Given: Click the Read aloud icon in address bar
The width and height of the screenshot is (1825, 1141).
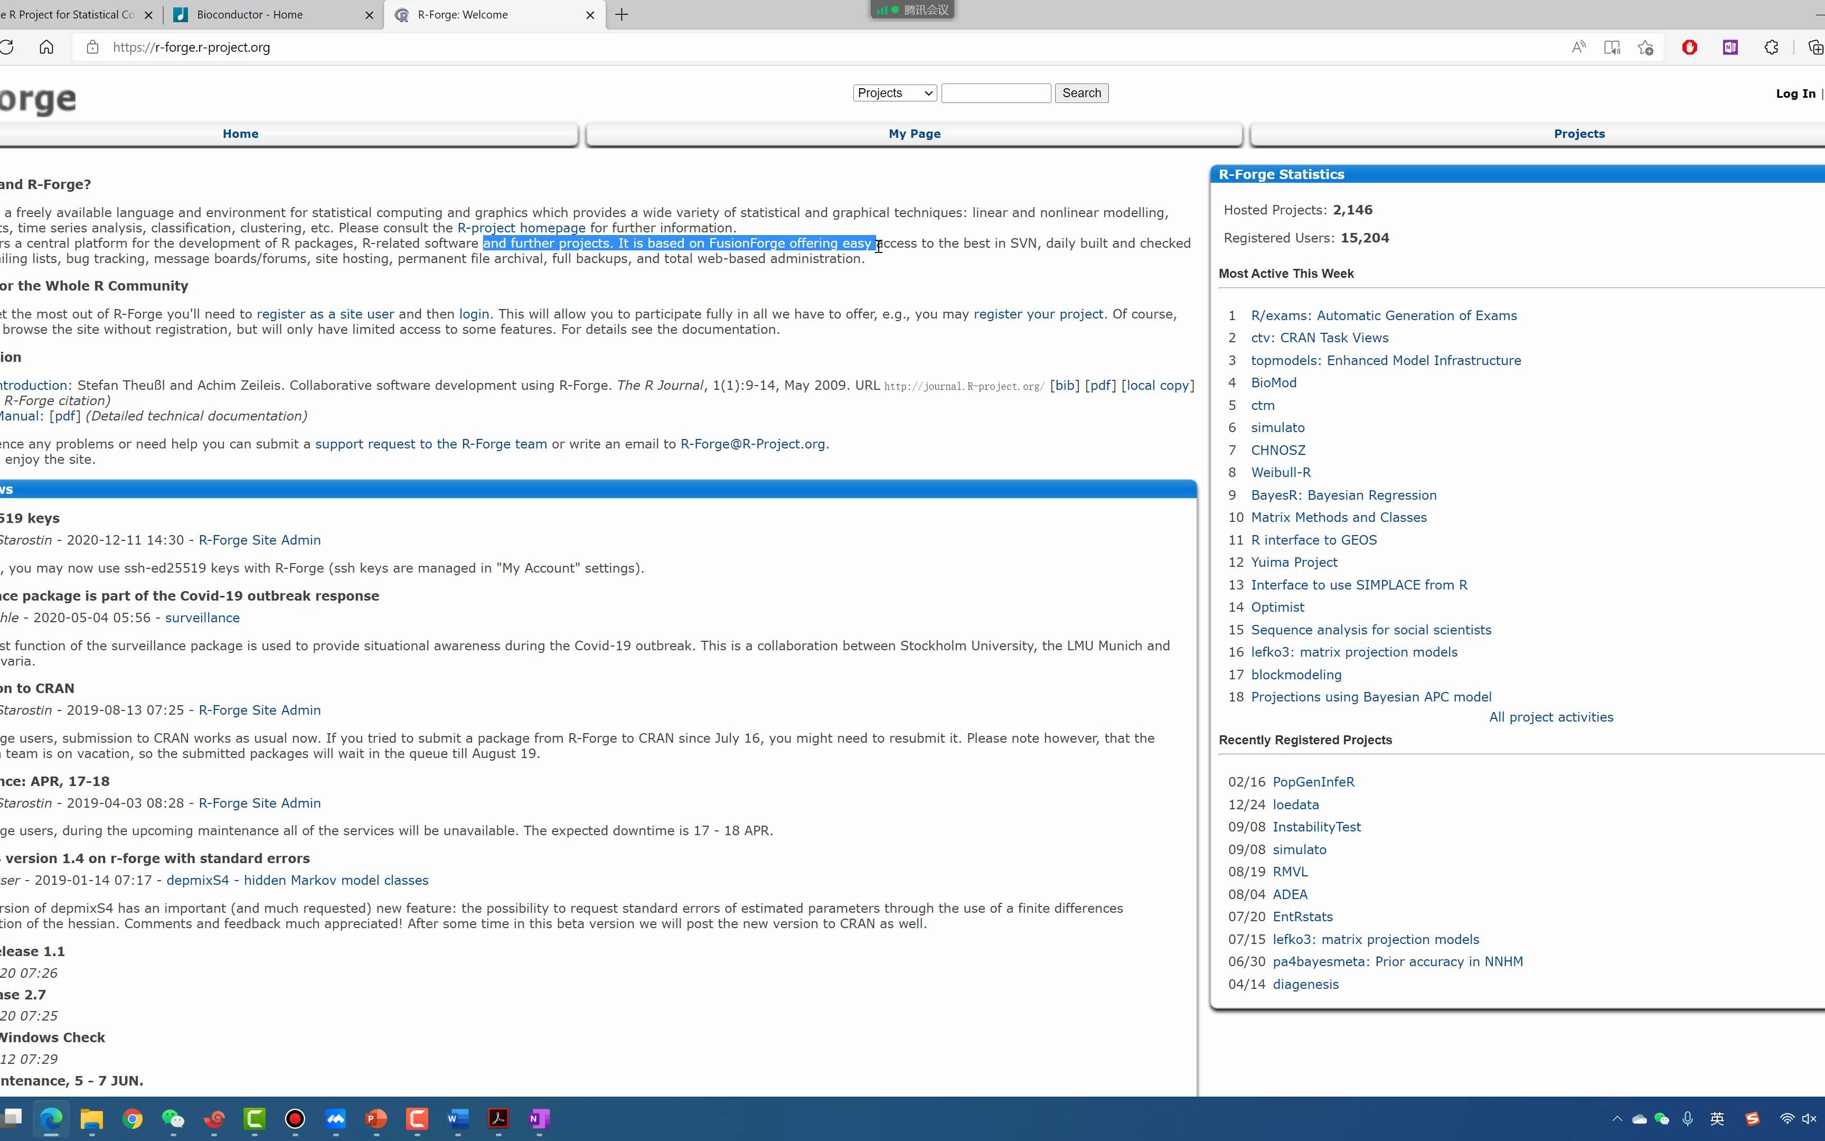Looking at the screenshot, I should [1578, 48].
